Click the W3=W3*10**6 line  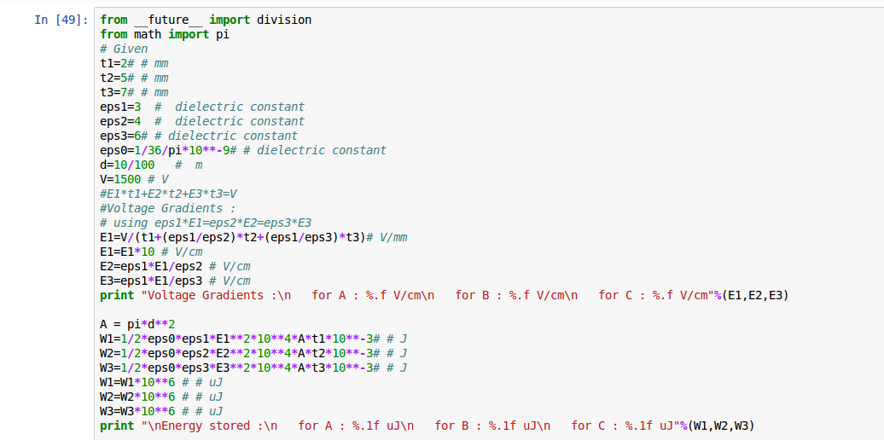(160, 411)
